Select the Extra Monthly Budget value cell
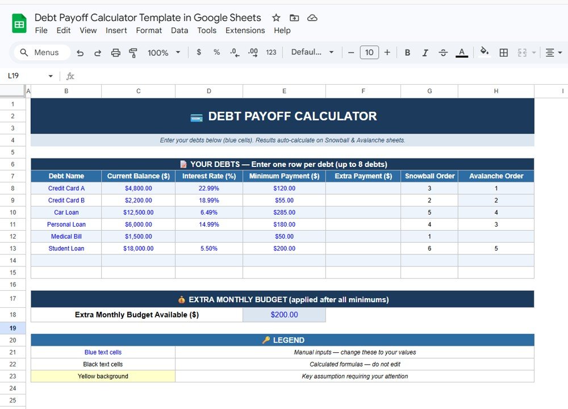Screen dimensions: 568x409 pos(284,315)
